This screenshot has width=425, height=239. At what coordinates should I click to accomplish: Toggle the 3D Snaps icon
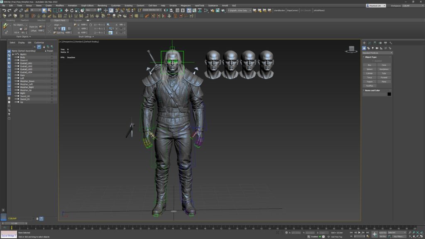(x=117, y=10)
